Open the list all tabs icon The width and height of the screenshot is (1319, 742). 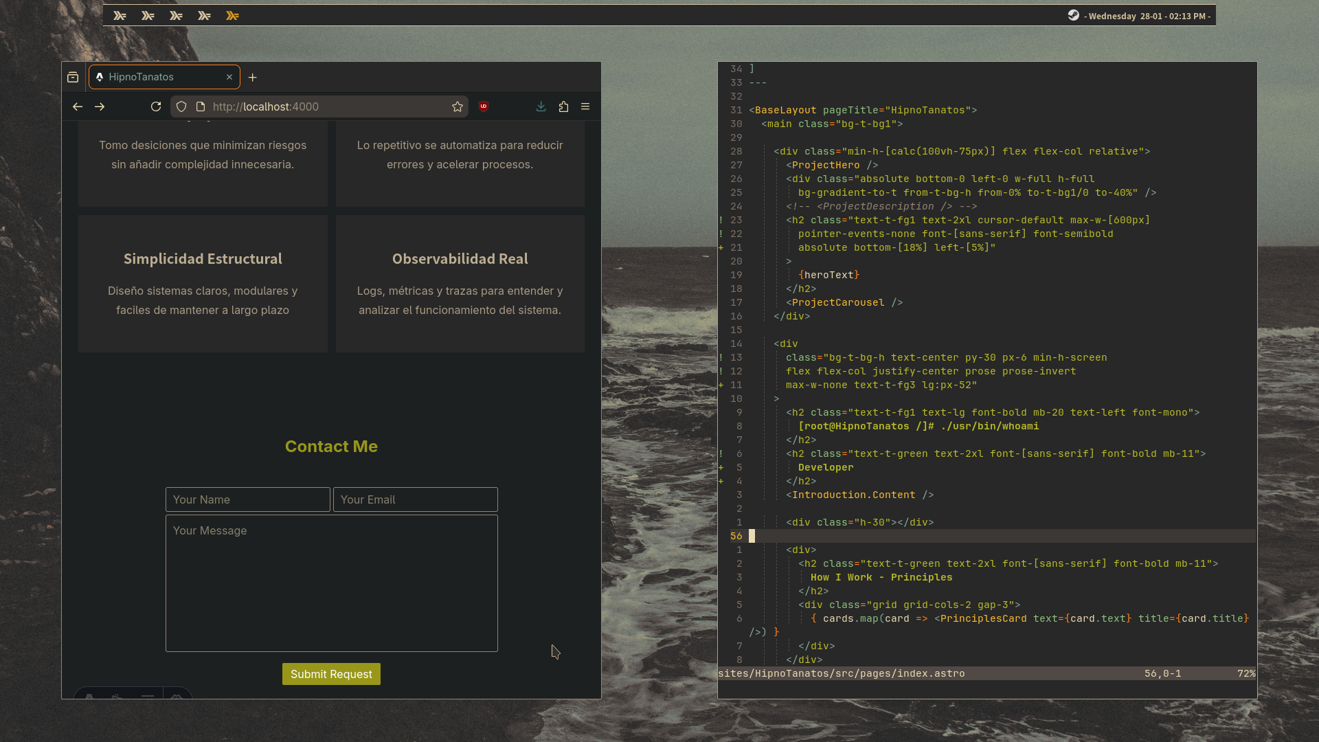[x=73, y=77]
